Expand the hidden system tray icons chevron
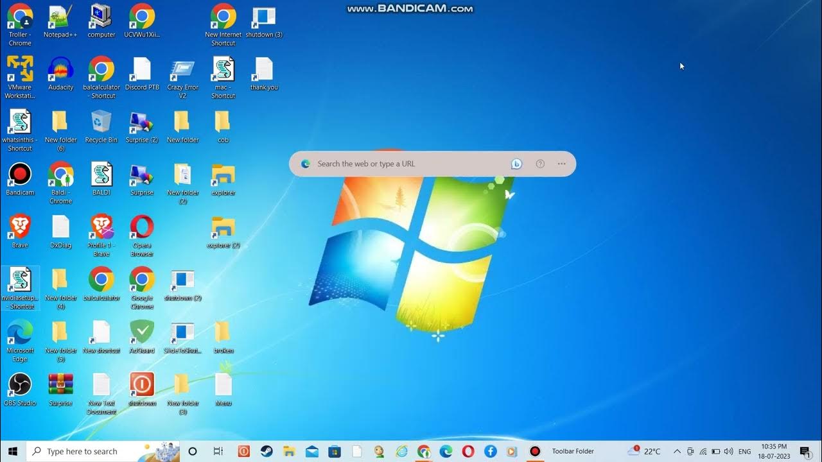The image size is (822, 462). click(x=677, y=451)
